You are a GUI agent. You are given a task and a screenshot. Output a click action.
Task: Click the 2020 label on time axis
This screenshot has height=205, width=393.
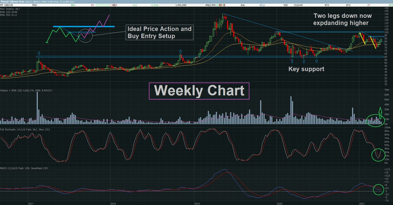pyautogui.click(x=279, y=203)
